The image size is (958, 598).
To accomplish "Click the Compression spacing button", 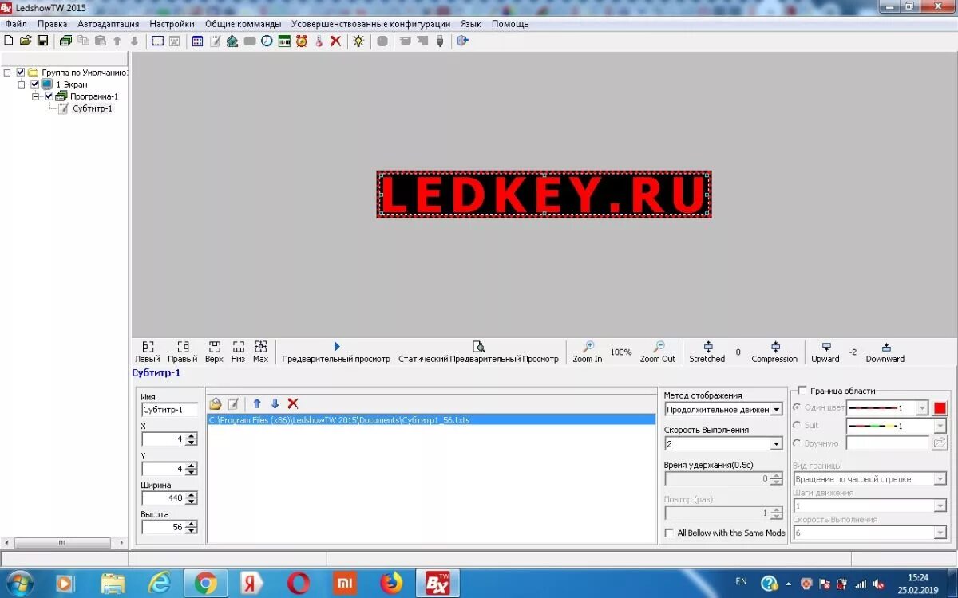I will [774, 352].
